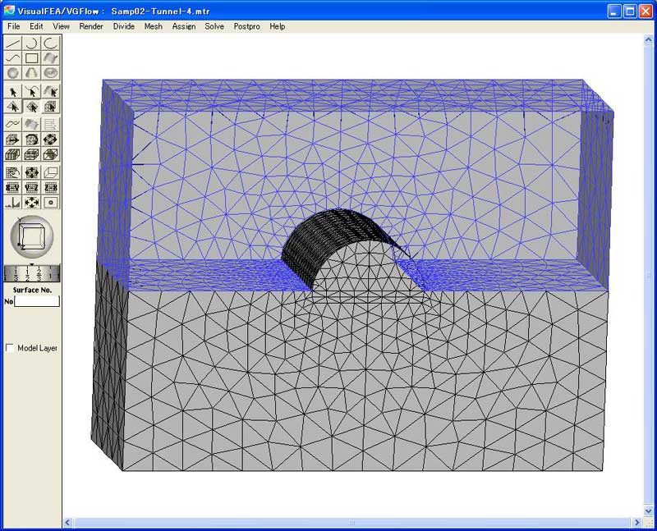
Task: Activate the cube translate-with-arrow tool
Action: point(13,140)
